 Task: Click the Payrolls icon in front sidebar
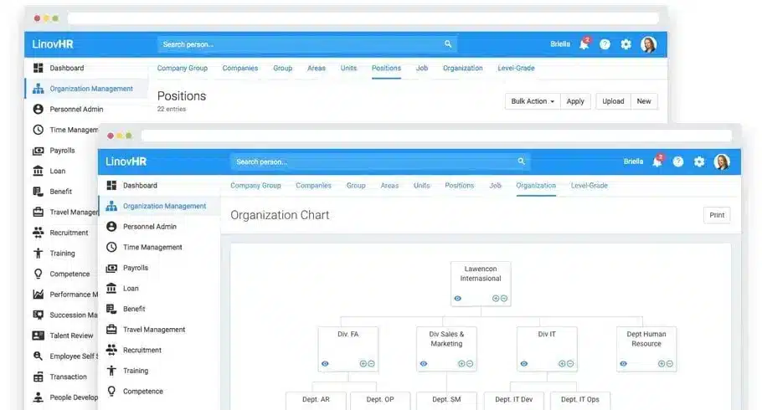pyautogui.click(x=111, y=268)
